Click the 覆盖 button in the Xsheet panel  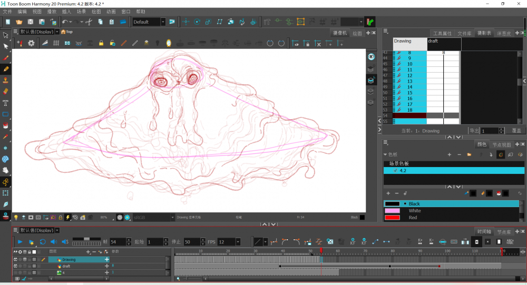click(516, 131)
